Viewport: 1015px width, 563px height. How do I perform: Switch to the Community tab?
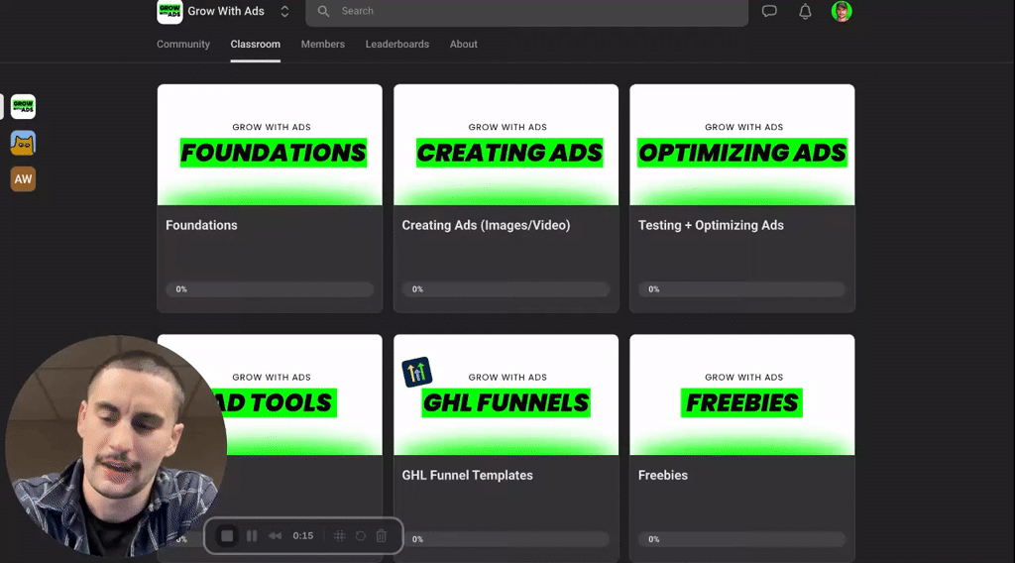tap(183, 44)
